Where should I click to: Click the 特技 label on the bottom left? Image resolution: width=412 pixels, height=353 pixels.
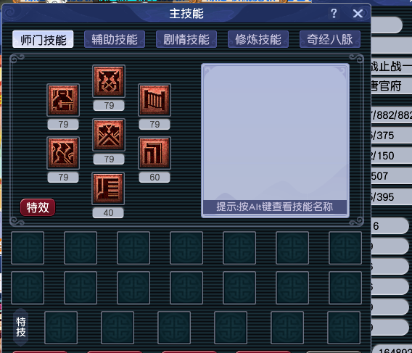[x=21, y=327]
